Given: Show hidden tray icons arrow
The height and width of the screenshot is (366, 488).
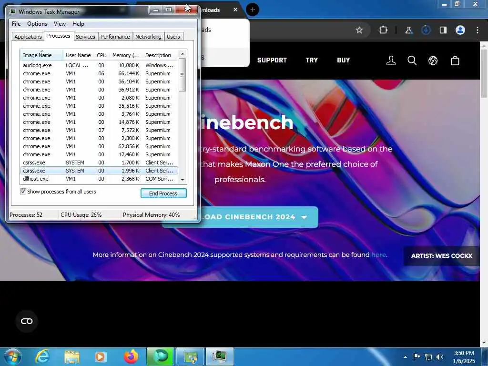Looking at the screenshot, I should pos(405,357).
